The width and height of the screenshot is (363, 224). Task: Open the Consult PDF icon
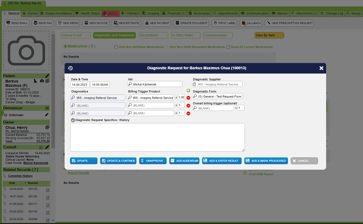(41, 147)
